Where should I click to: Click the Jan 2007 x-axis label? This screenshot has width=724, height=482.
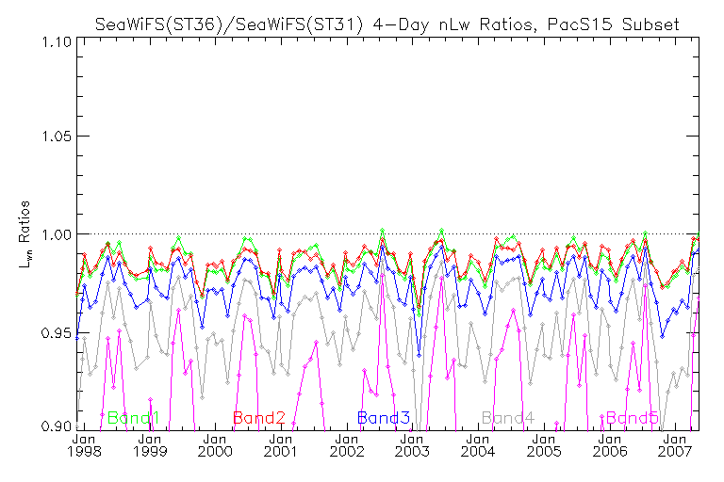675,445
